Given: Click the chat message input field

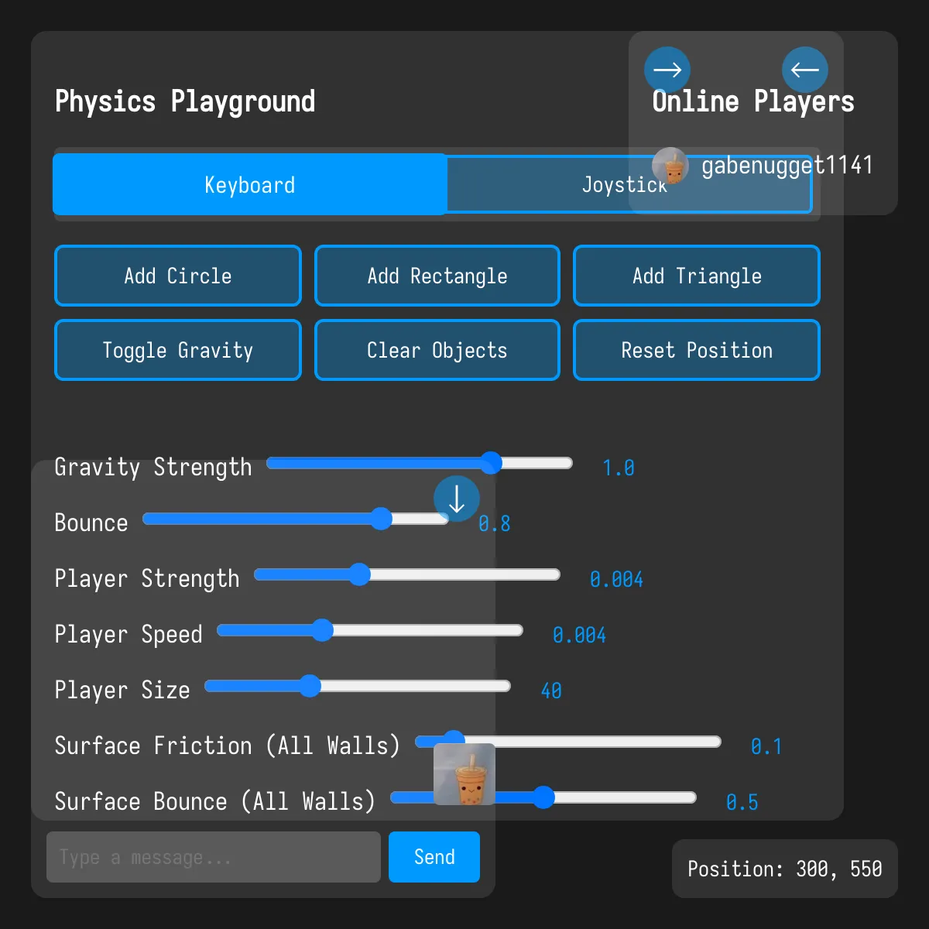Looking at the screenshot, I should pyautogui.click(x=214, y=856).
